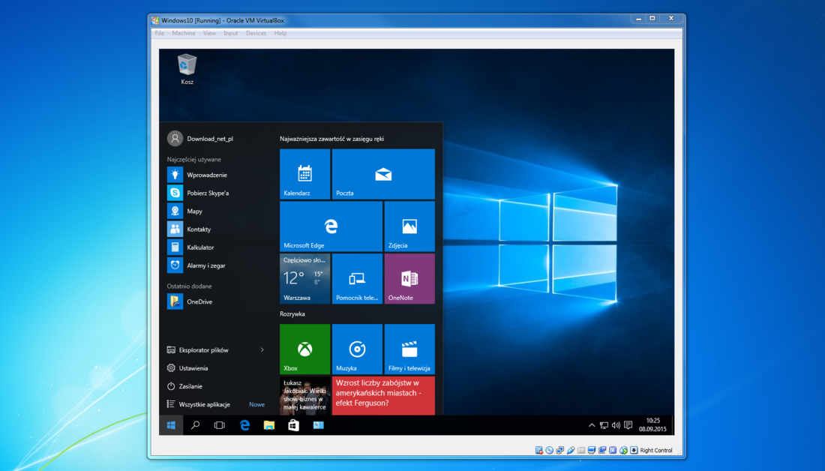Click the user avatar icon beside Download_net_pl

(x=175, y=139)
